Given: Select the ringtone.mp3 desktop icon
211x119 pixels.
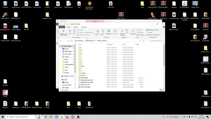Looking at the screenshot, I should 16,4.
